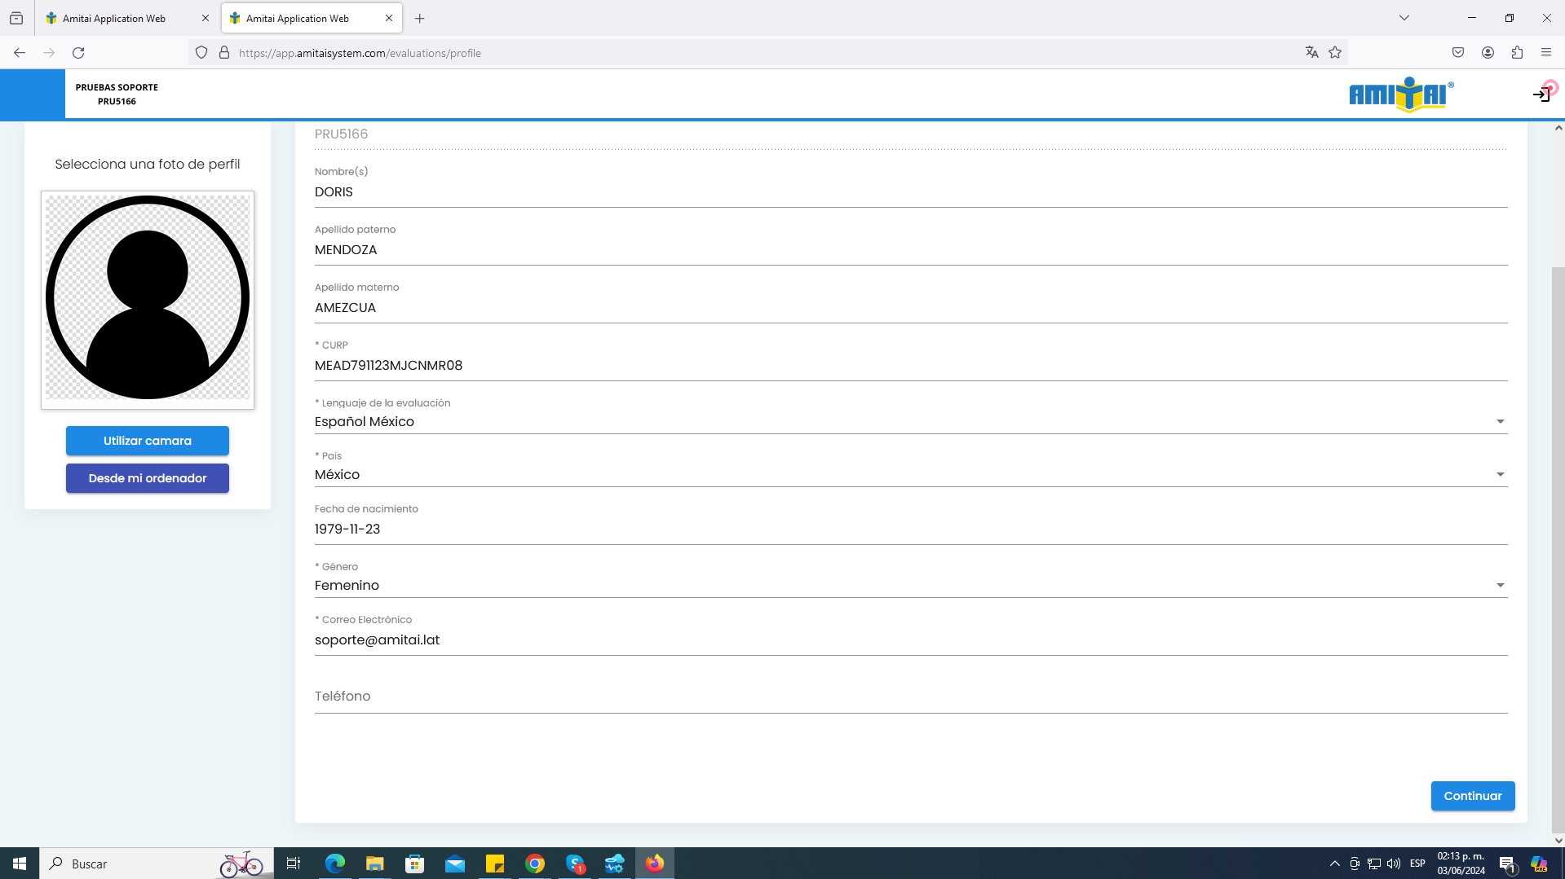Image resolution: width=1565 pixels, height=879 pixels.
Task: Click the profile photo placeholder image
Action: [x=148, y=299]
